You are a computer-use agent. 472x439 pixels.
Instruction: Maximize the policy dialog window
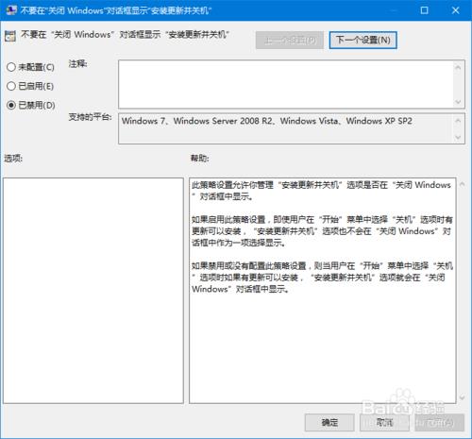click(x=424, y=10)
